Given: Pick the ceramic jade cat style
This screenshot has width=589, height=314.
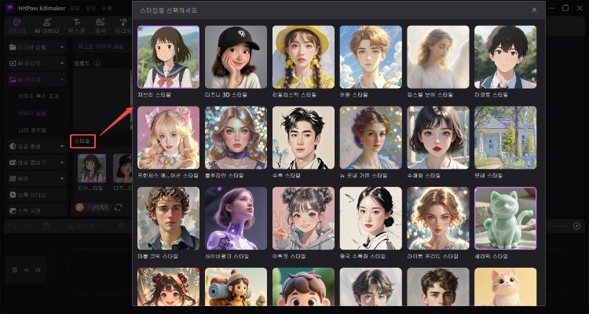Looking at the screenshot, I should tap(506, 217).
